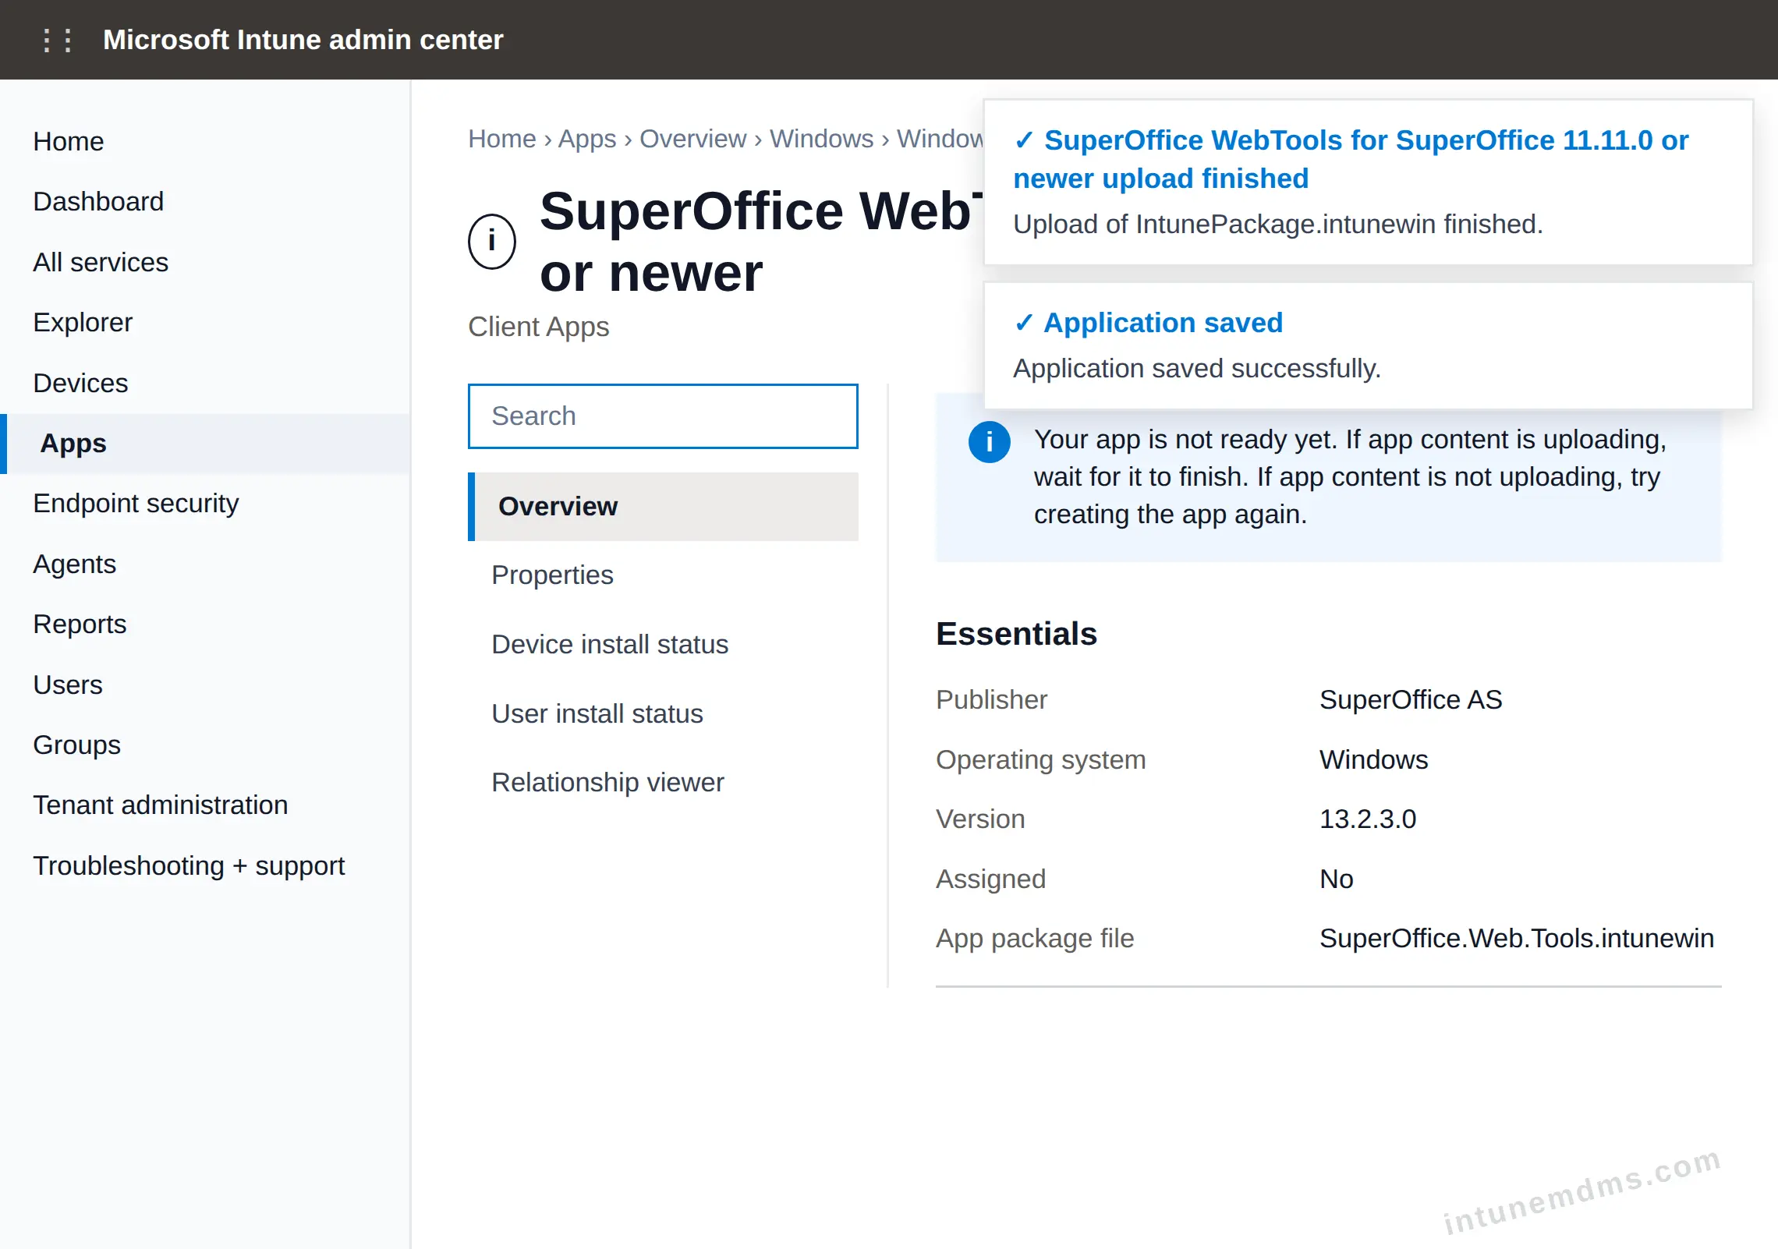Screen dimensions: 1778x1249
Task: Click the 'Essentials' heading
Action: click(1016, 634)
